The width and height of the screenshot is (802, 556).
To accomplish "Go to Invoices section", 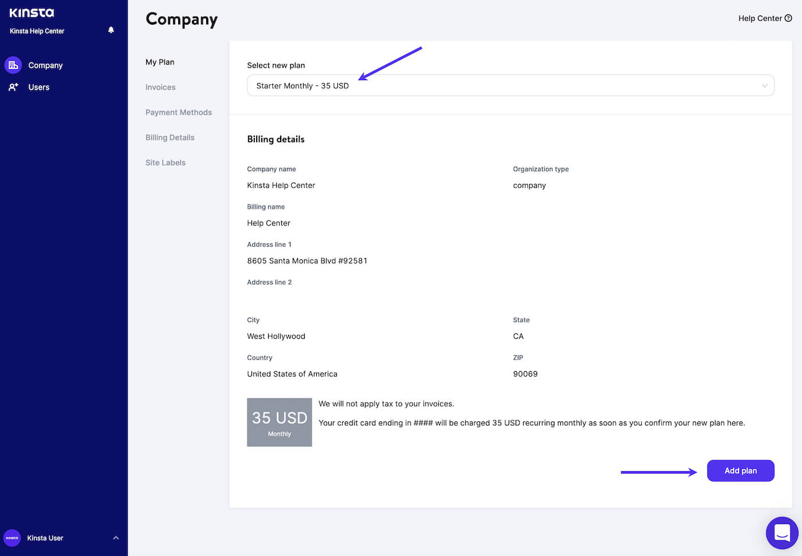I will 160,87.
